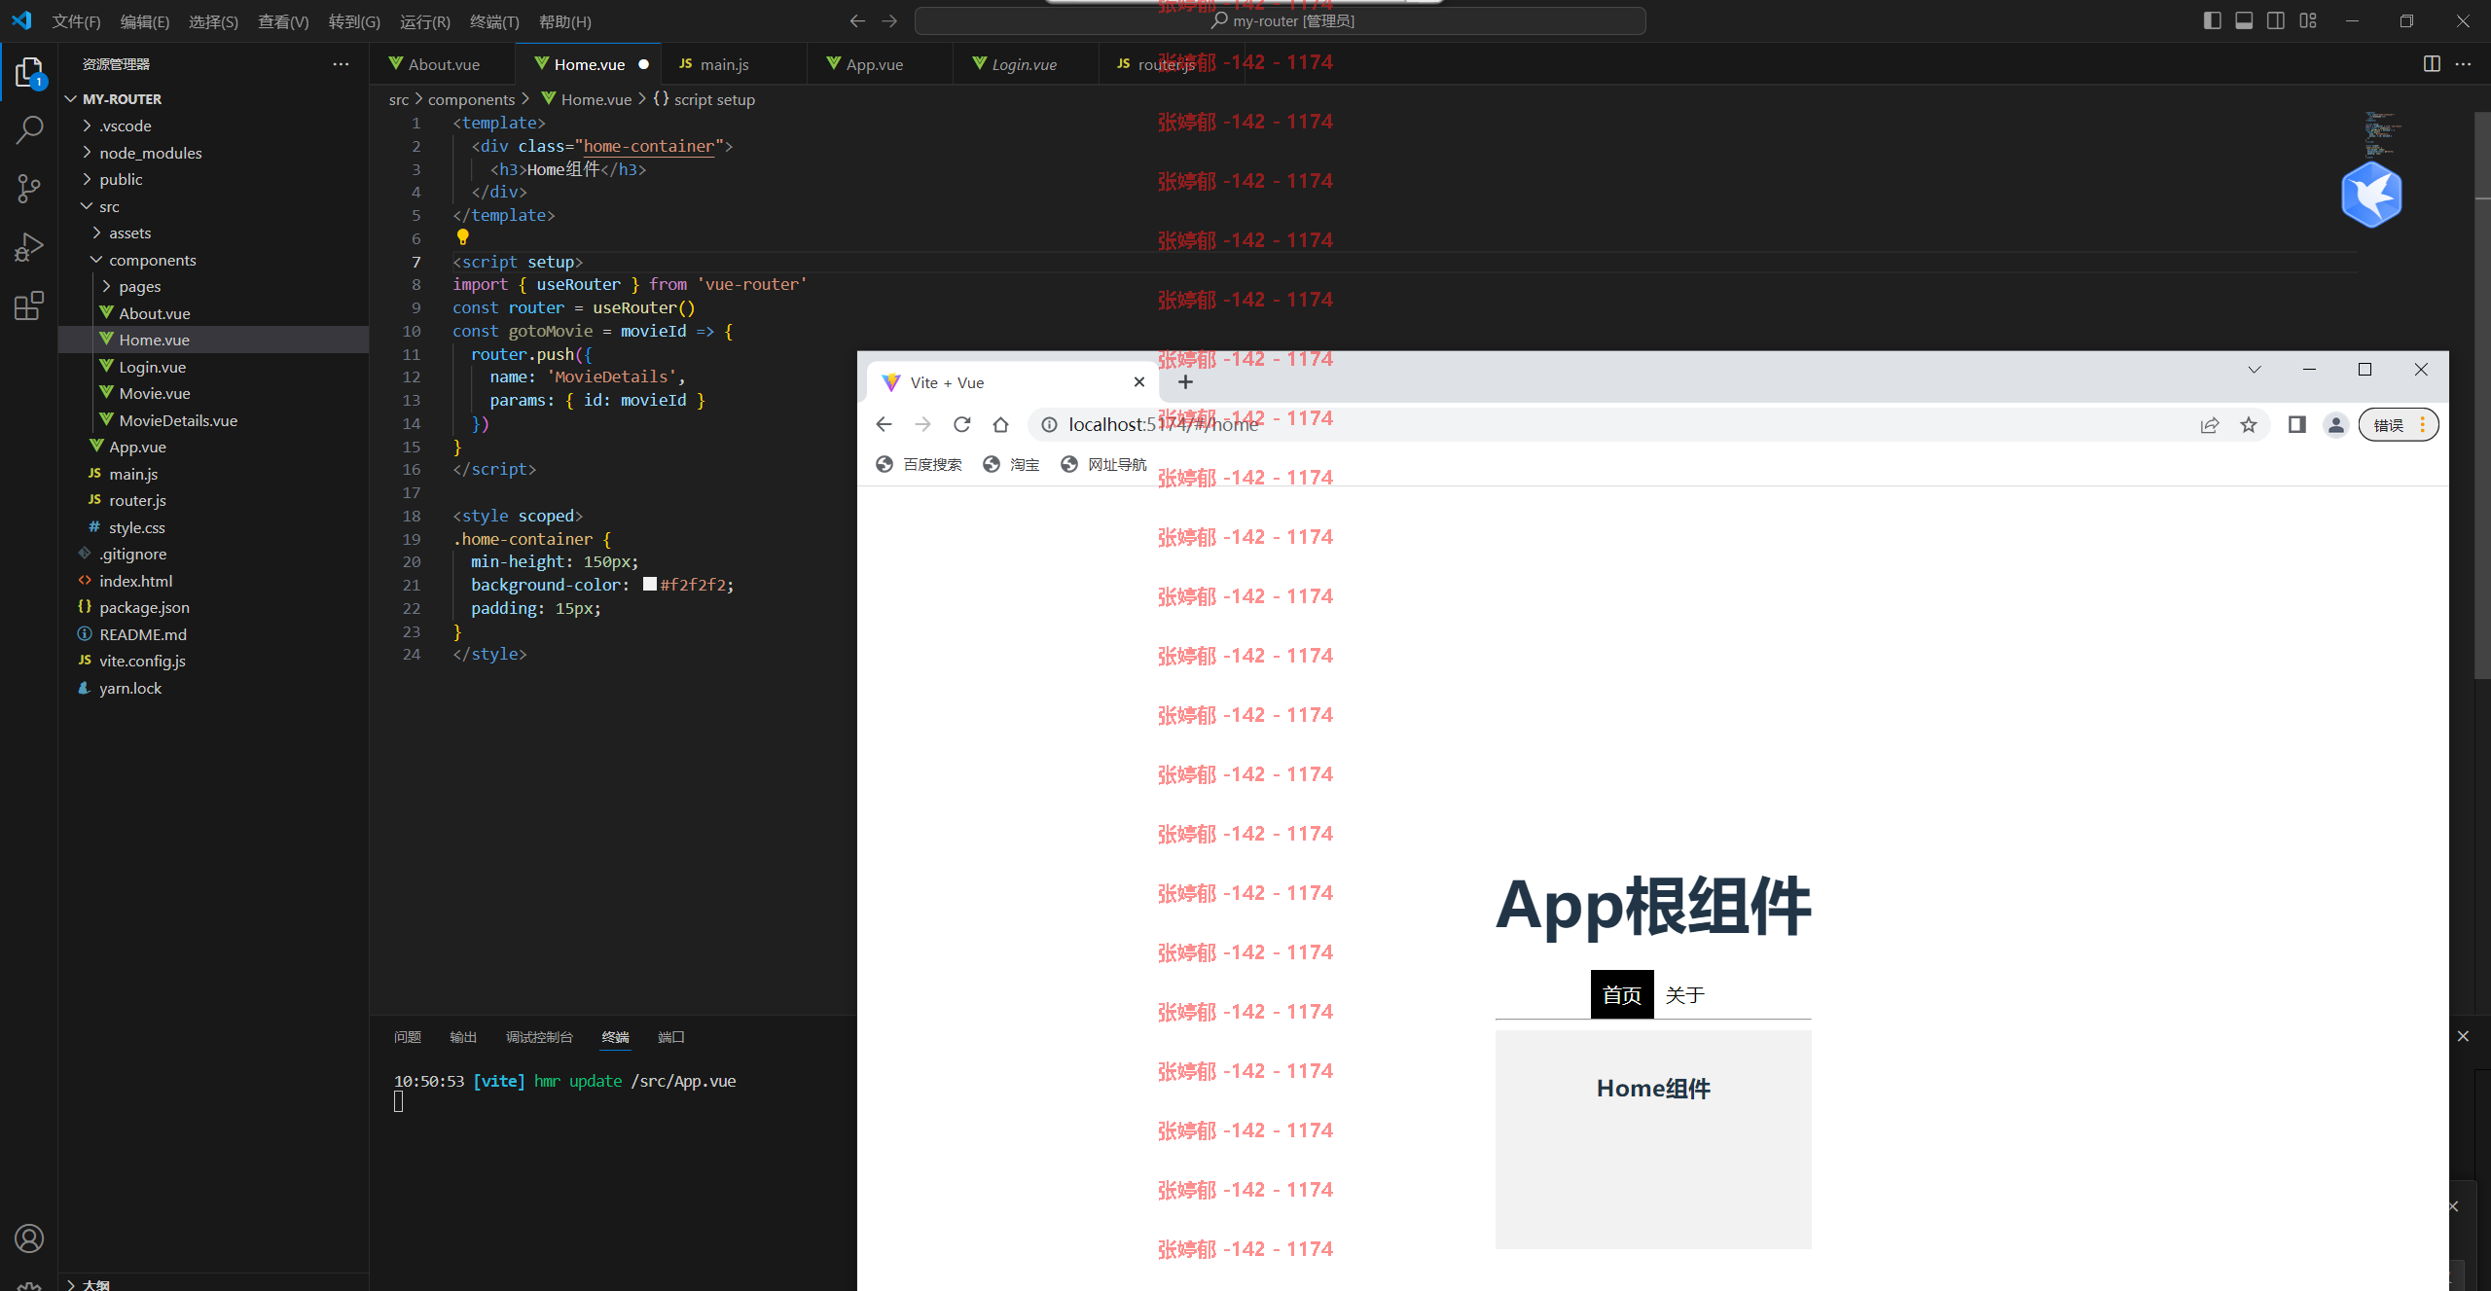Open the 终端(T) menu

click(x=494, y=21)
